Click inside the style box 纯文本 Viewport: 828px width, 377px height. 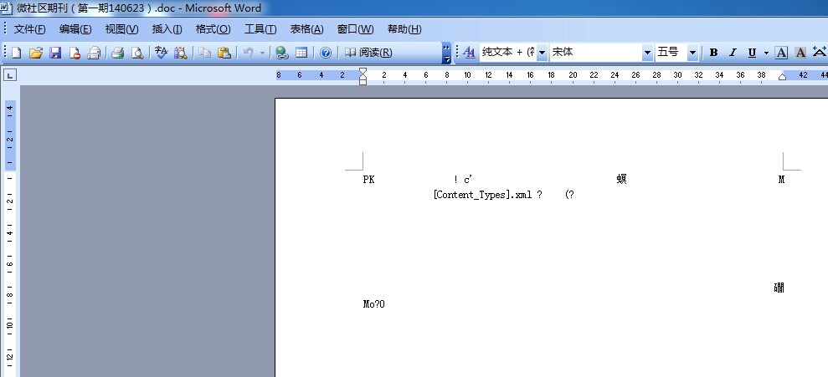tap(508, 53)
